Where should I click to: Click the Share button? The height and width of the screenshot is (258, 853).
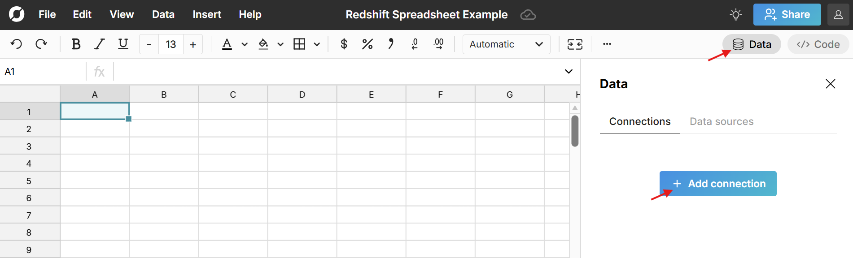(x=787, y=15)
